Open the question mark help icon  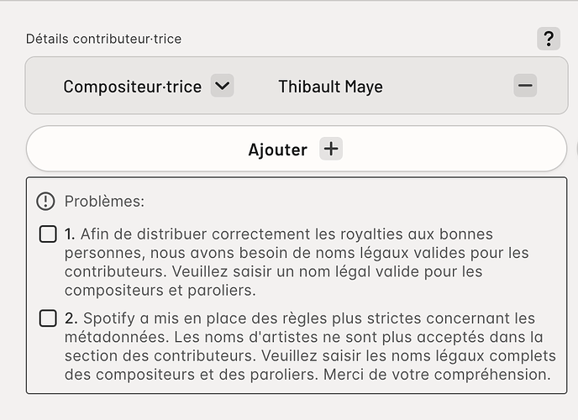[549, 39]
